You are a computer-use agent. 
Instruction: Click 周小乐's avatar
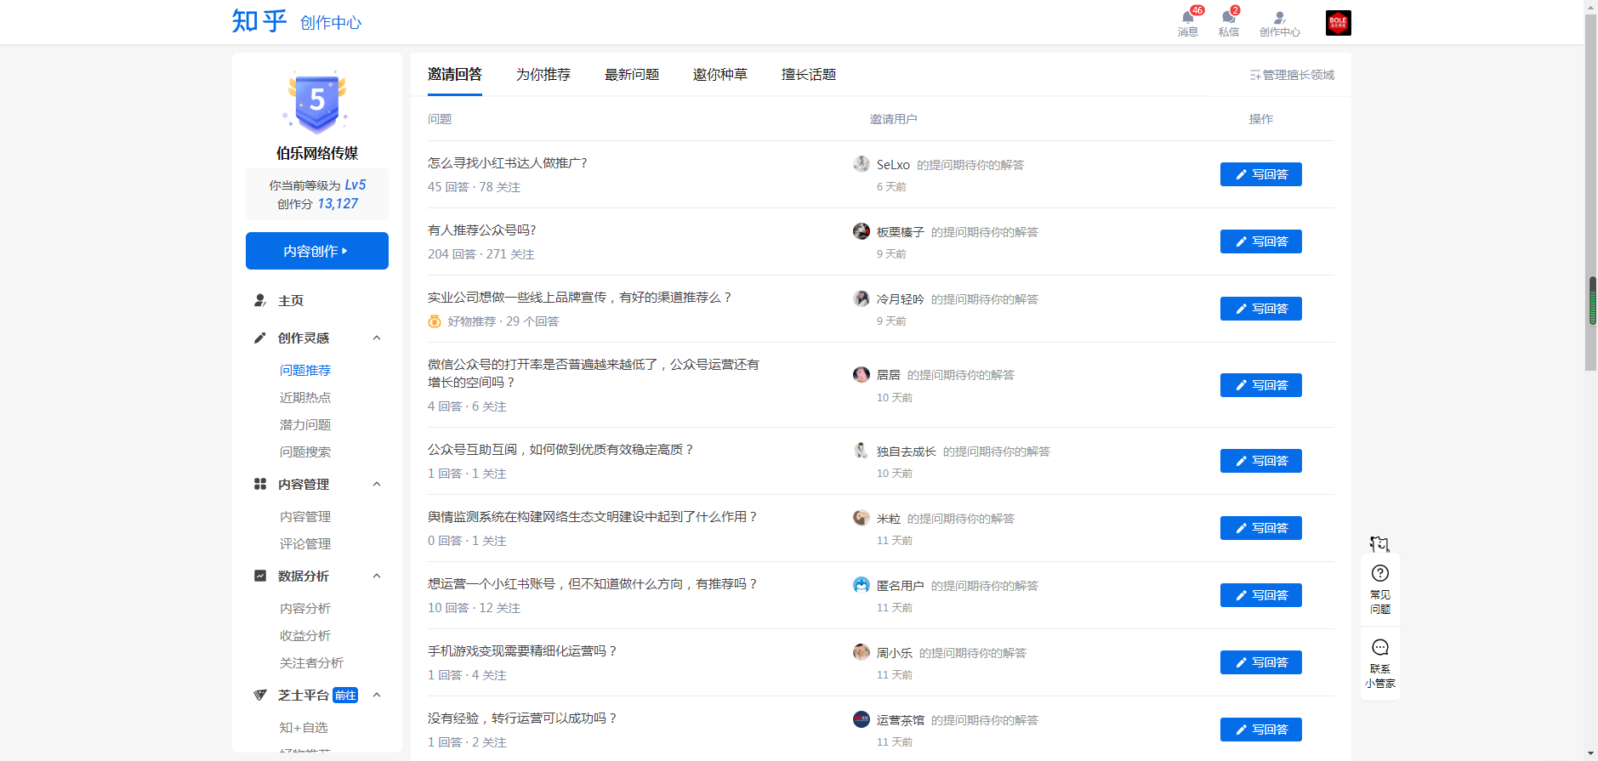[862, 652]
